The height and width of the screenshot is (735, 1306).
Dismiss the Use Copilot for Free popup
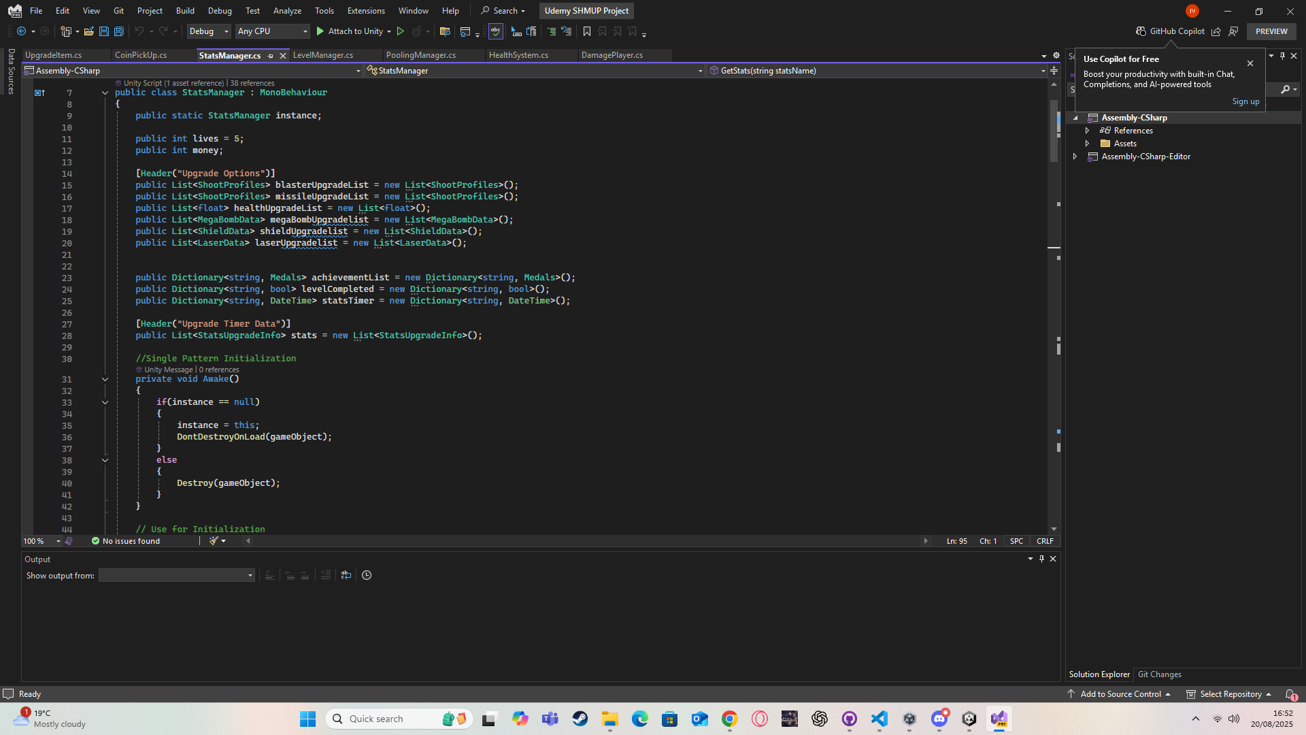pyautogui.click(x=1250, y=63)
